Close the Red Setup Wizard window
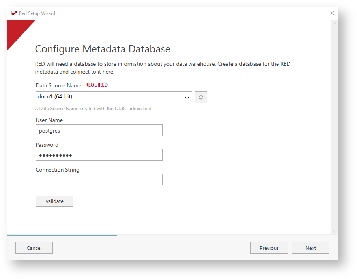This screenshot has height=279, width=357. (x=332, y=13)
